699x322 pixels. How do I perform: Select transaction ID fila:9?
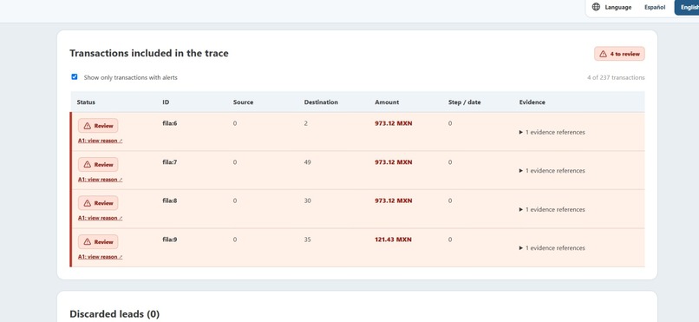click(x=169, y=240)
